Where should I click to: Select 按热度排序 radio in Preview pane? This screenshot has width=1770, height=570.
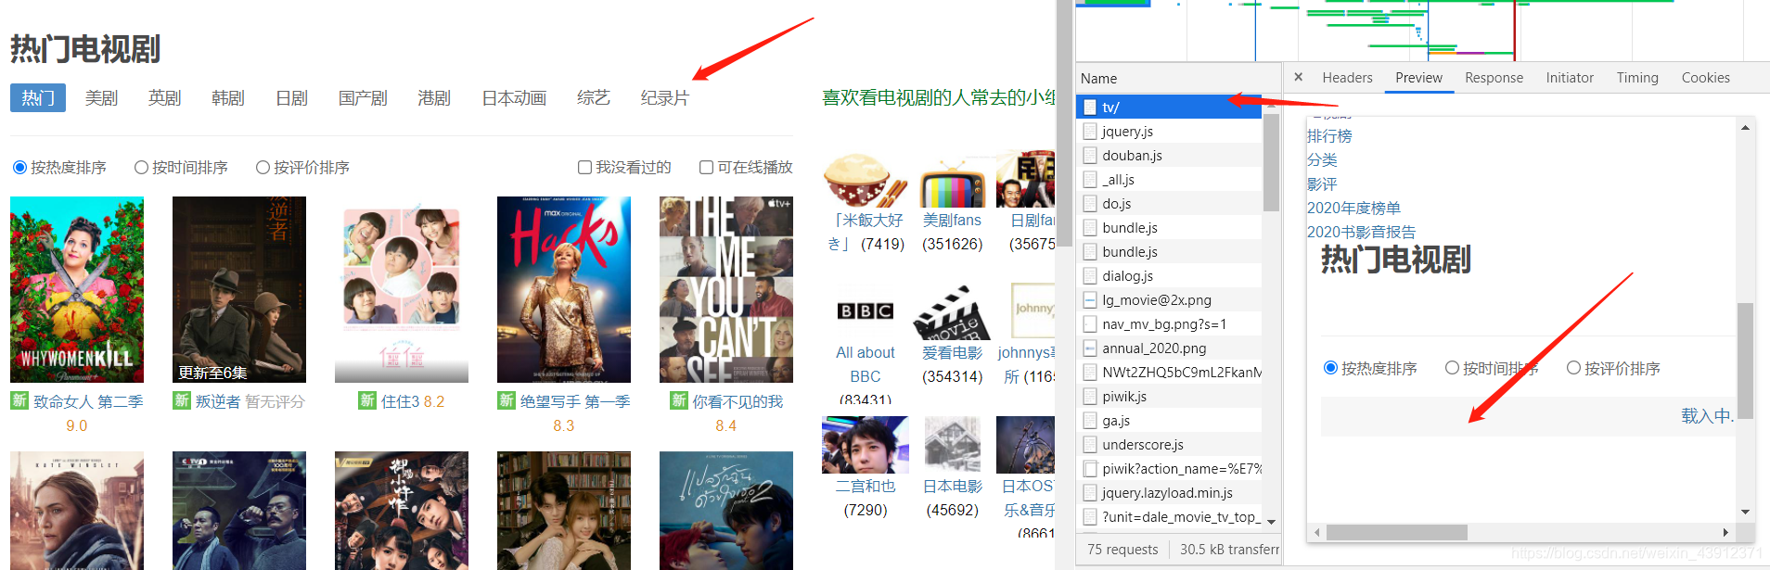click(x=1330, y=368)
